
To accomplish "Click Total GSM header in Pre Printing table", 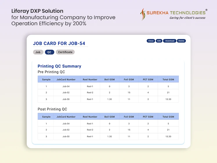I will pyautogui.click(x=168, y=79).
